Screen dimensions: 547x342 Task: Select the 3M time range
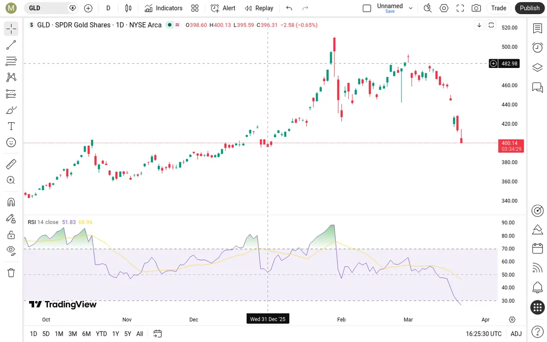72,334
